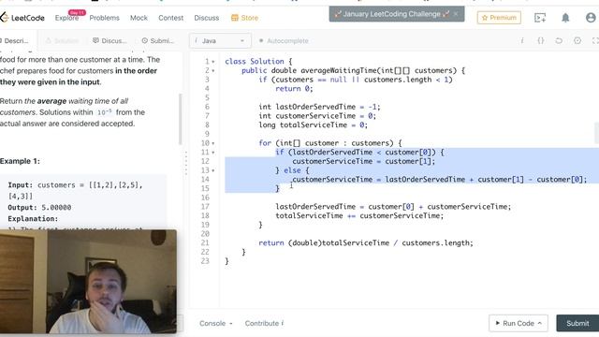599x337 pixels.
Task: Collapse the for loop fold at line 10
Action: (213, 143)
